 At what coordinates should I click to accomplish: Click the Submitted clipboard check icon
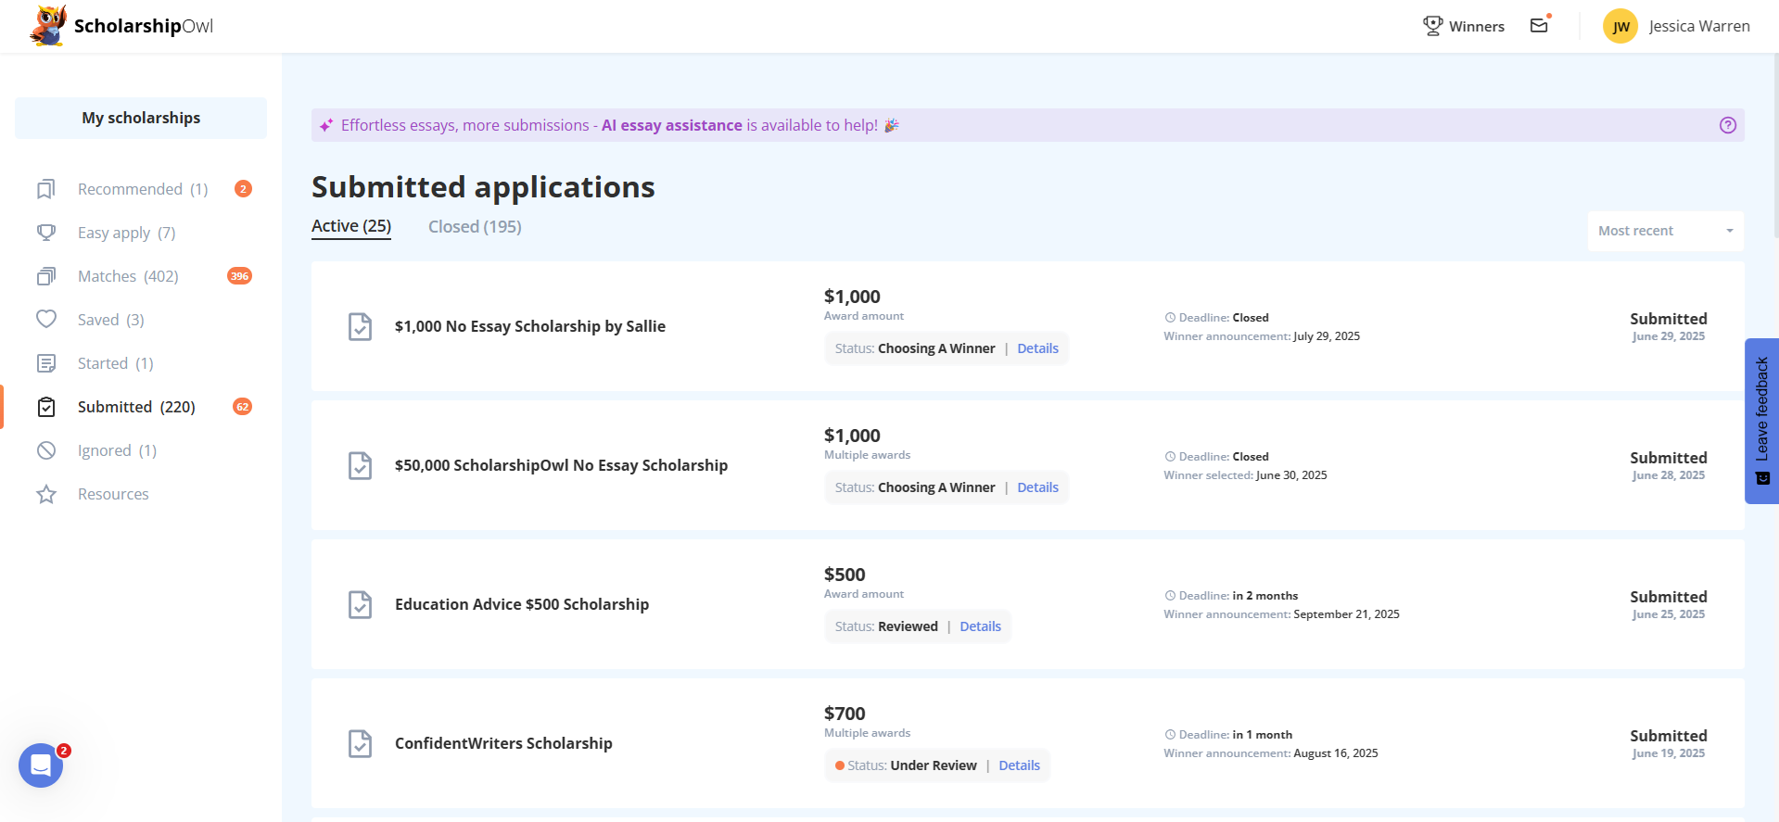pyautogui.click(x=46, y=407)
